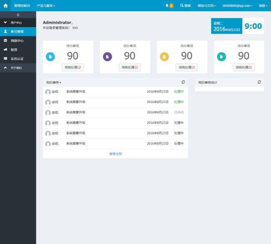Click the envelope icon beside 消息中心
The width and height of the screenshot is (271, 244).
click(5, 40)
